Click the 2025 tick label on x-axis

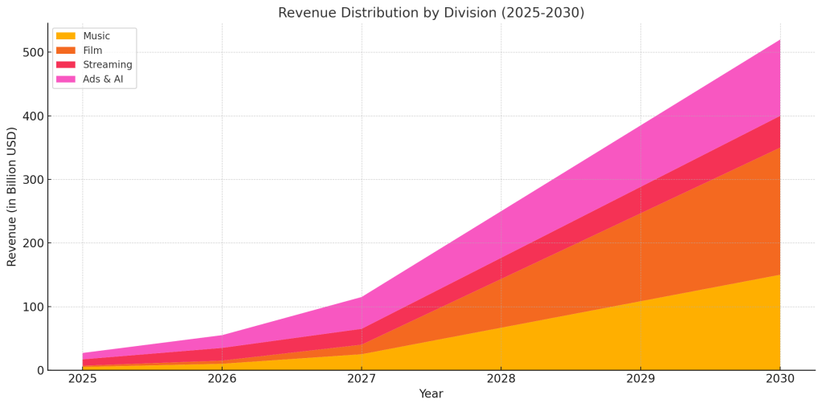pyautogui.click(x=82, y=379)
